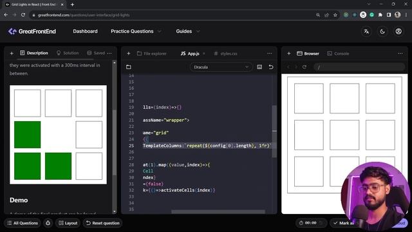Reload the preview browser
This screenshot has width=412, height=232.
(304, 67)
